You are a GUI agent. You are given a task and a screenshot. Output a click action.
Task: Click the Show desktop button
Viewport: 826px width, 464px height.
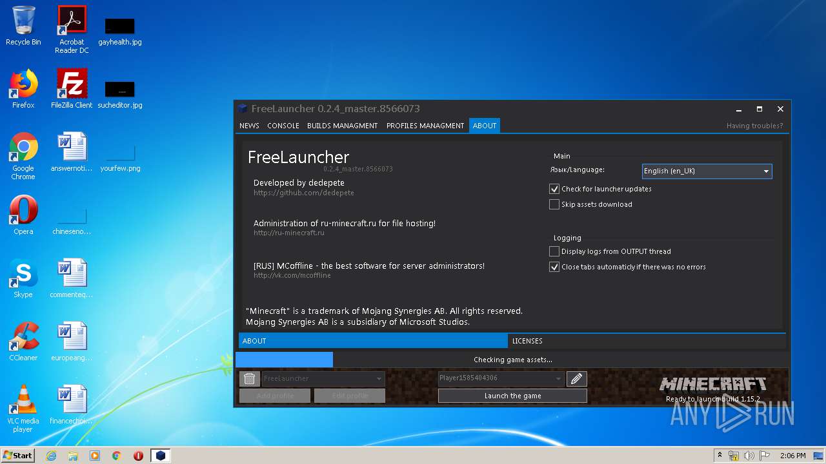pyautogui.click(x=818, y=456)
